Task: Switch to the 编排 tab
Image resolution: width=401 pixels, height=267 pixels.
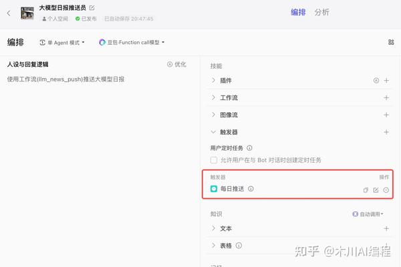Action: [298, 12]
